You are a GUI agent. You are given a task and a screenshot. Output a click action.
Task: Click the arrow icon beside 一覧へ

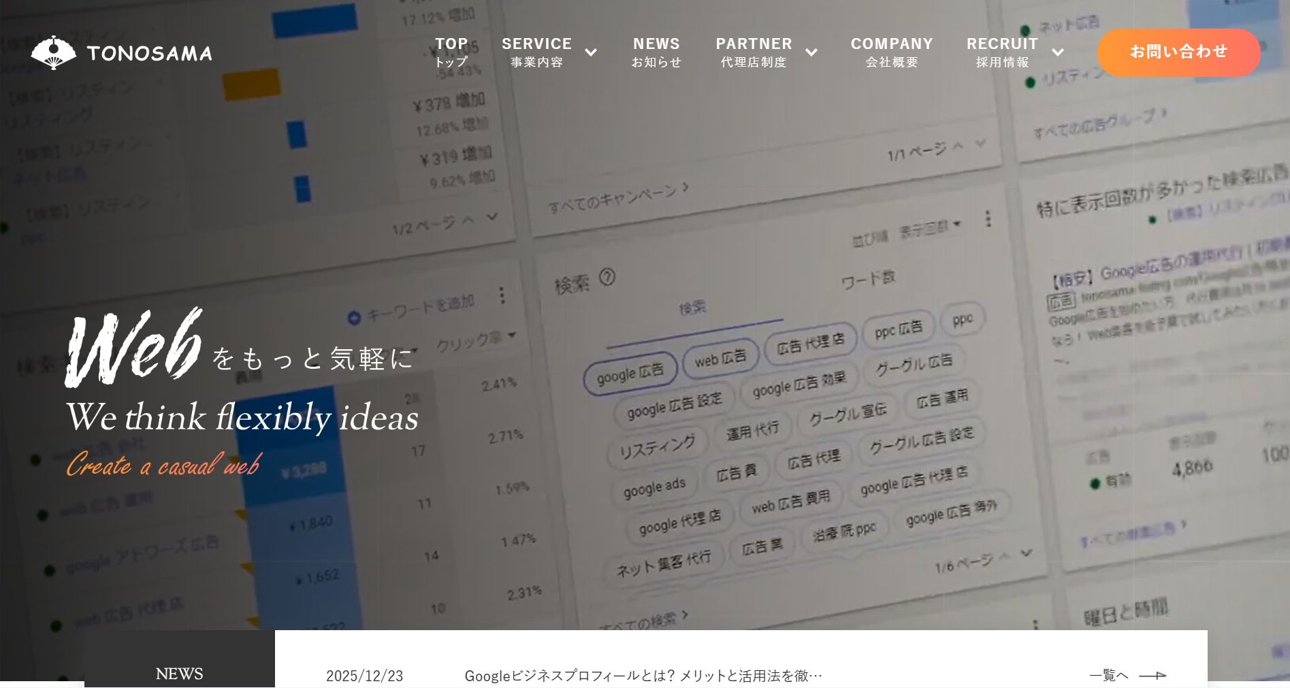(x=1152, y=675)
